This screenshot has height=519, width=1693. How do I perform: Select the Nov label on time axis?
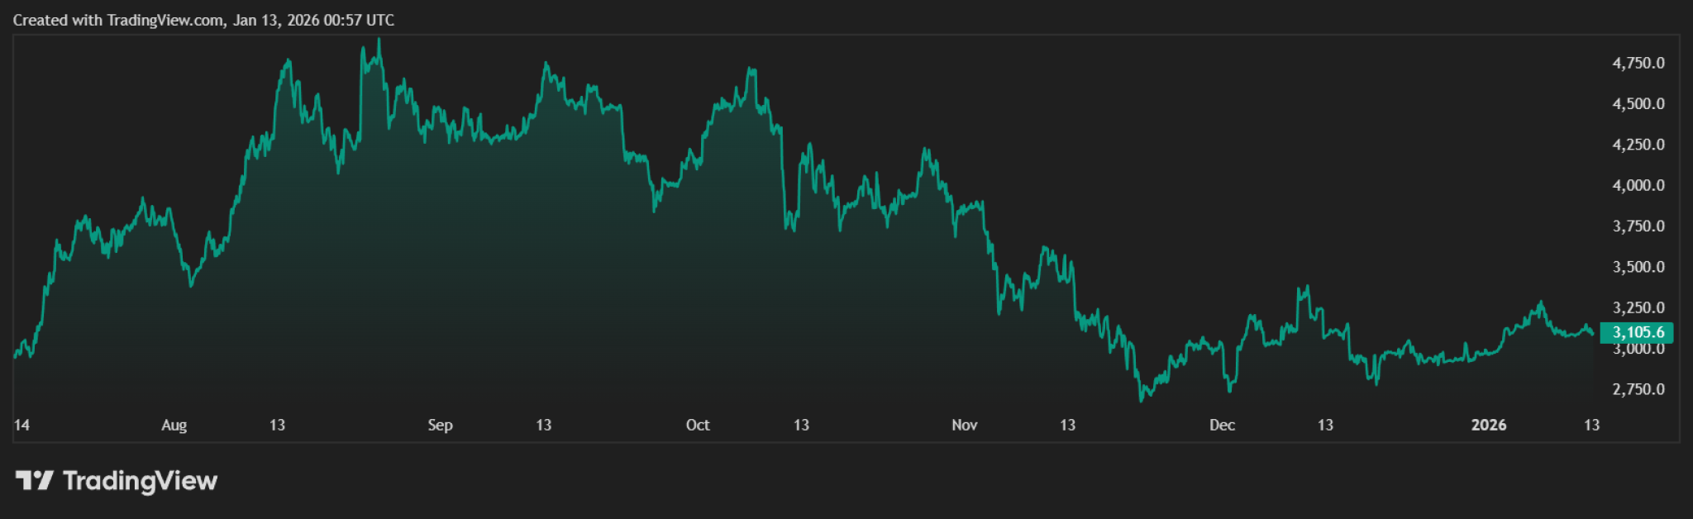(964, 425)
